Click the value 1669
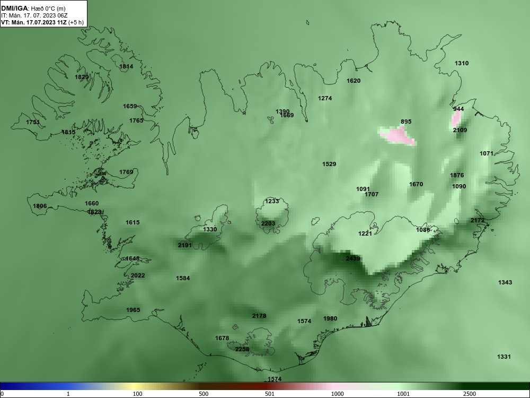Image resolution: width=530 pixels, height=398 pixels. (x=287, y=115)
